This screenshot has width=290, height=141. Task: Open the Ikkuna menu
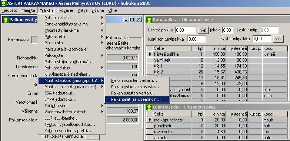[98, 10]
